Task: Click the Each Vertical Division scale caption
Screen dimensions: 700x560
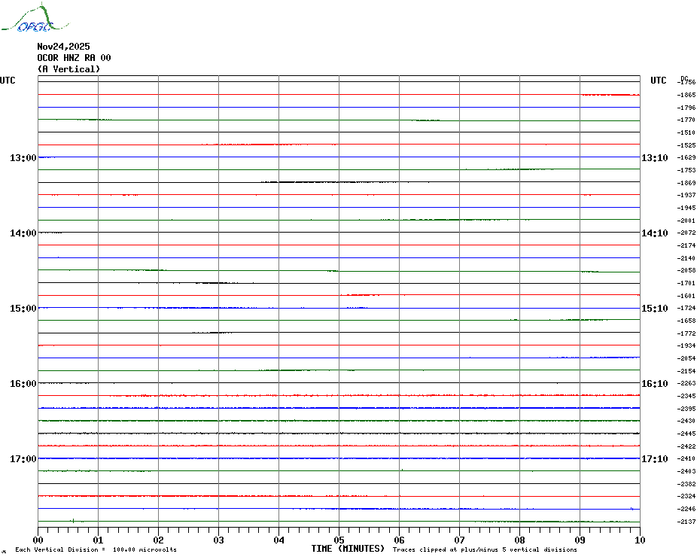Action: (x=96, y=550)
